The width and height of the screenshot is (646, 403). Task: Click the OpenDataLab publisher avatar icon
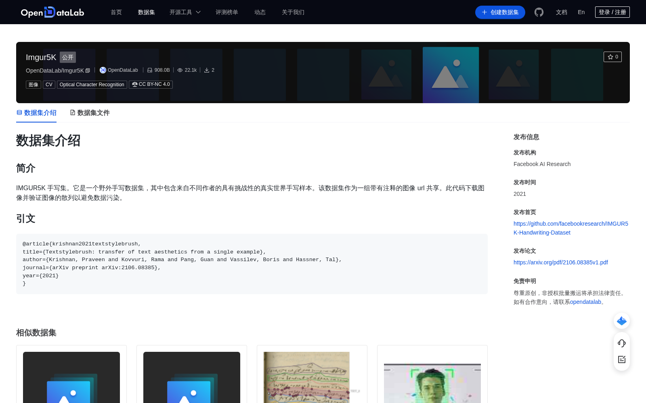click(x=103, y=70)
